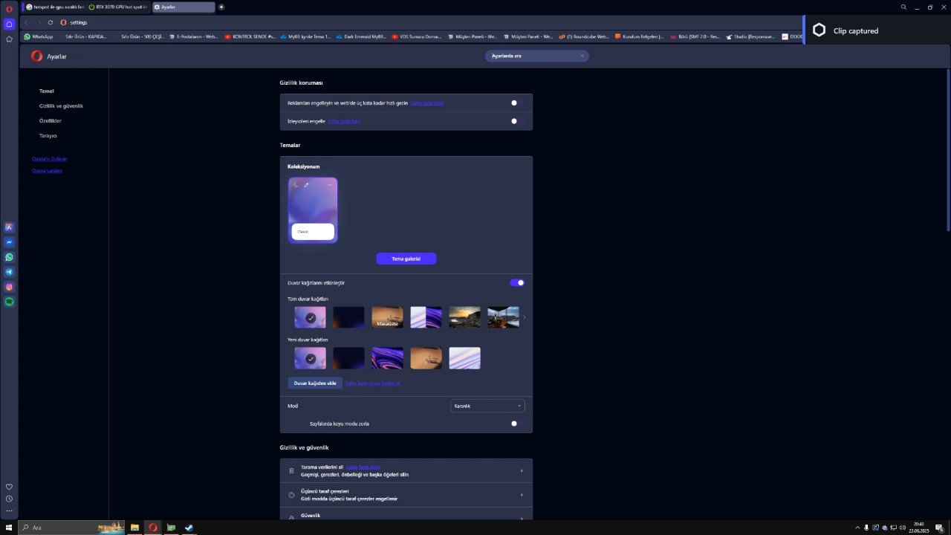The image size is (951, 535).
Task: Turn off 'Duvar kağıtlarını etkinleştir' switch
Action: point(517,282)
